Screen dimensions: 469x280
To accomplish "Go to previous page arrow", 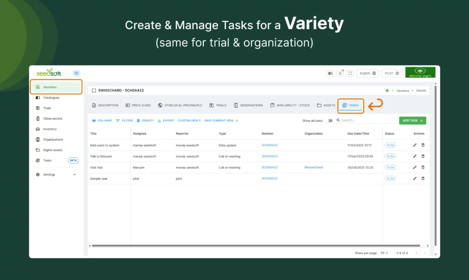I will (x=416, y=253).
